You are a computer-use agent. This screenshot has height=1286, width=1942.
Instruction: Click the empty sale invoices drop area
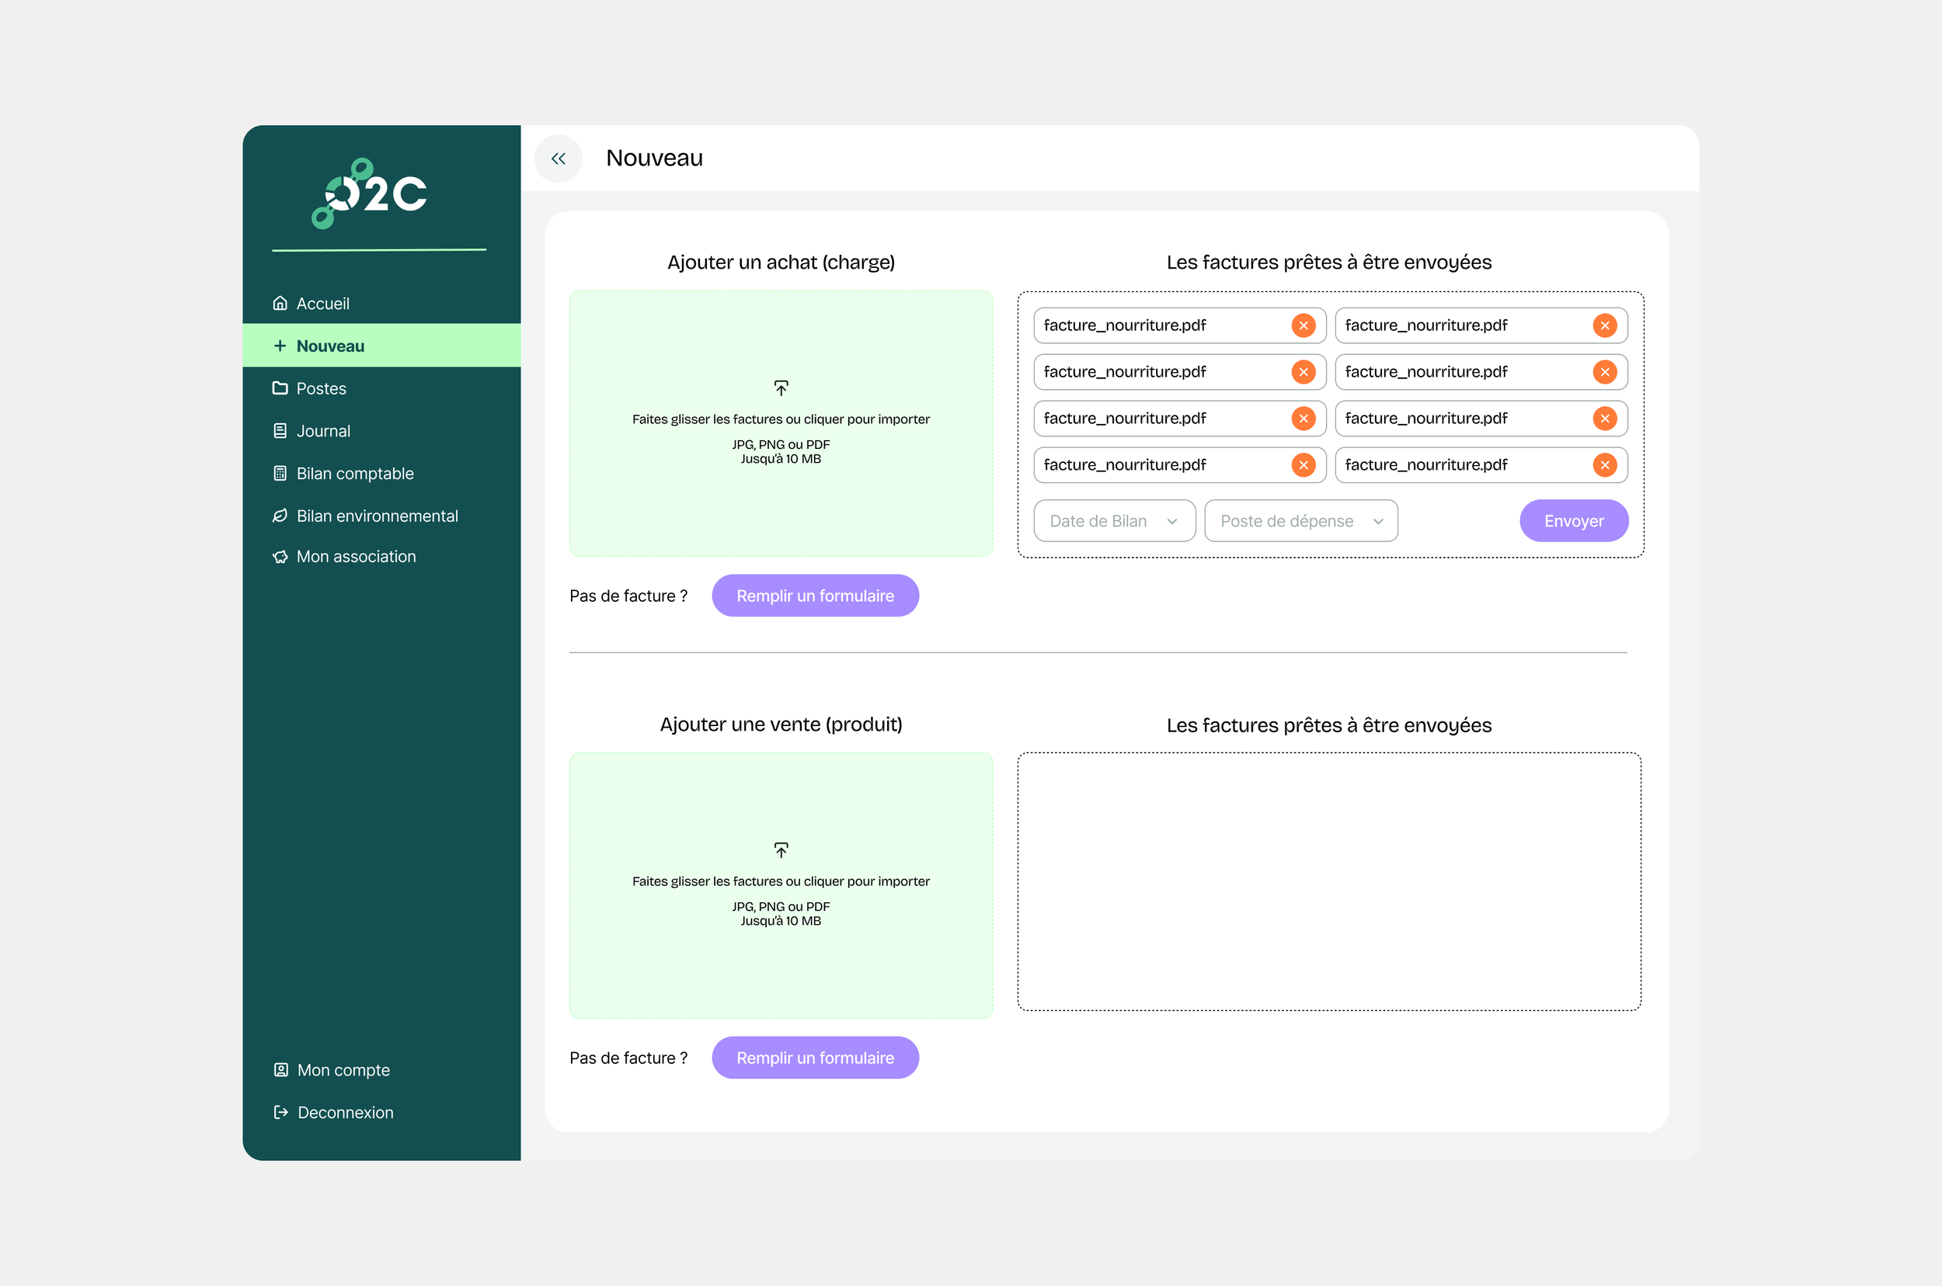coord(1329,881)
